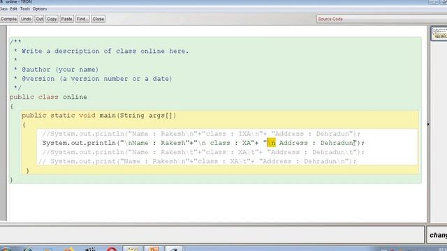
Task: Click the commented println containing 'IXA\n'
Action: pyautogui.click(x=201, y=134)
